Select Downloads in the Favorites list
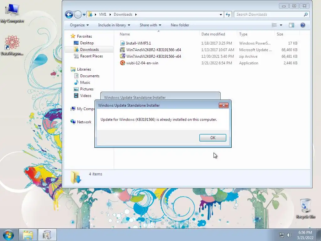 pyautogui.click(x=89, y=49)
